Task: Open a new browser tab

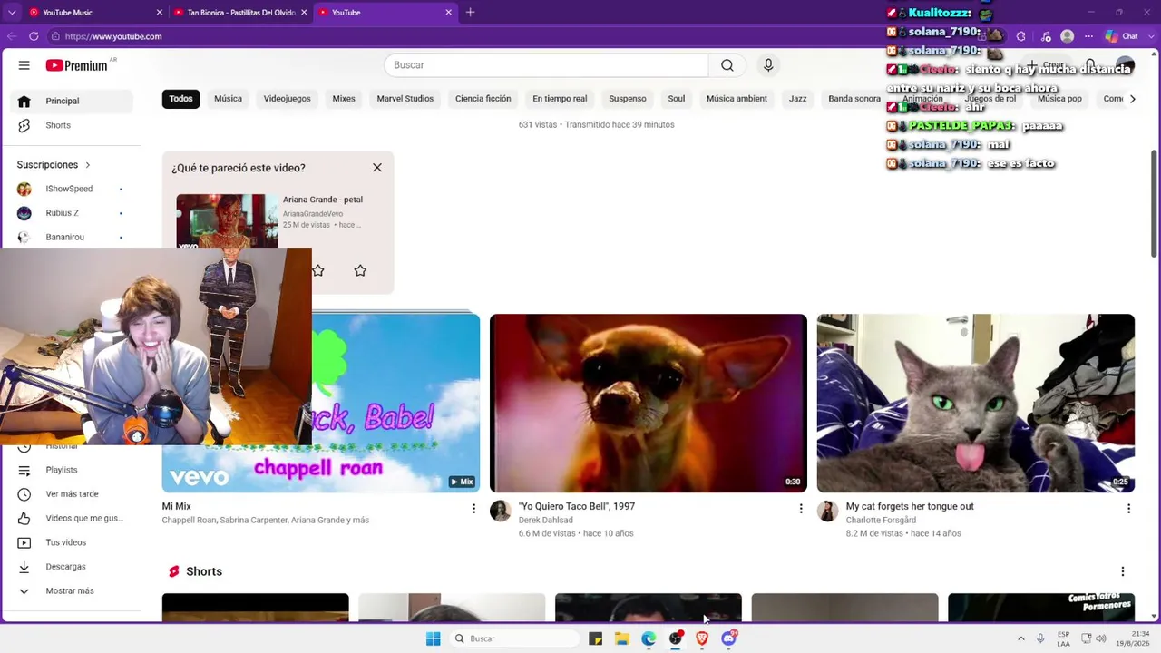Action: [x=470, y=13]
